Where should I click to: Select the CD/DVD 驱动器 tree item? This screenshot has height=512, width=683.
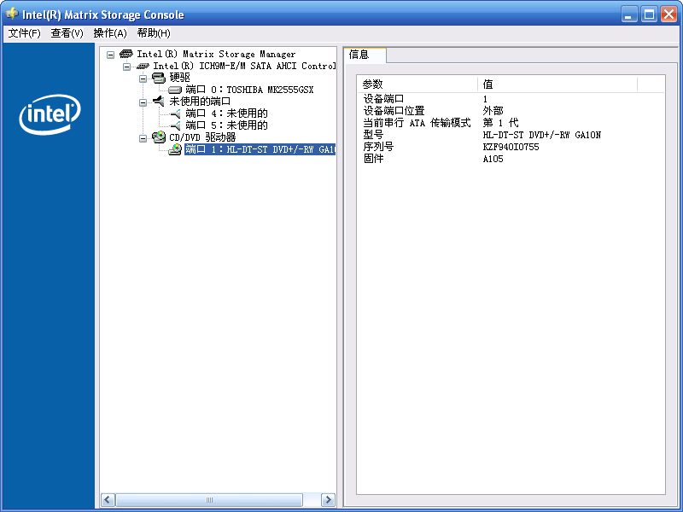pyautogui.click(x=202, y=137)
